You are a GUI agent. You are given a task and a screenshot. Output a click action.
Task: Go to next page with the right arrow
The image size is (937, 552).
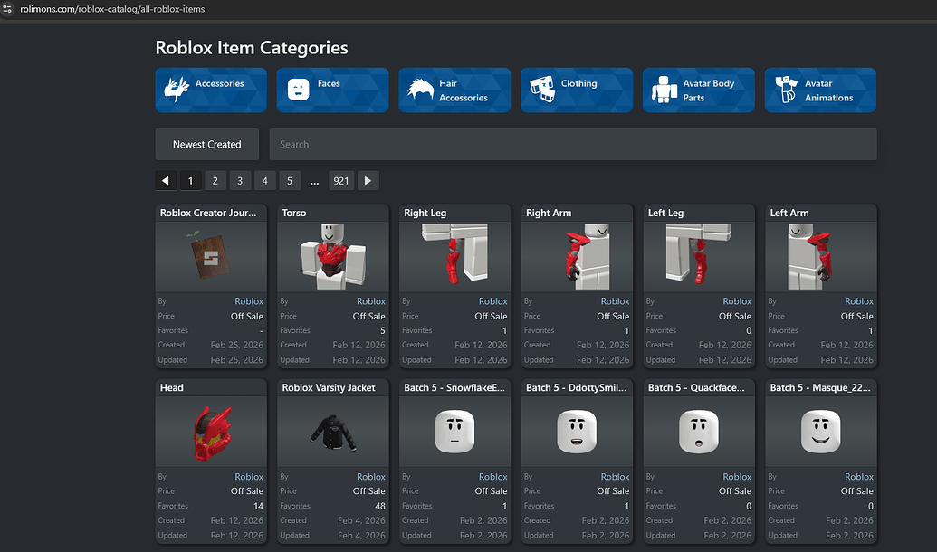coord(368,180)
